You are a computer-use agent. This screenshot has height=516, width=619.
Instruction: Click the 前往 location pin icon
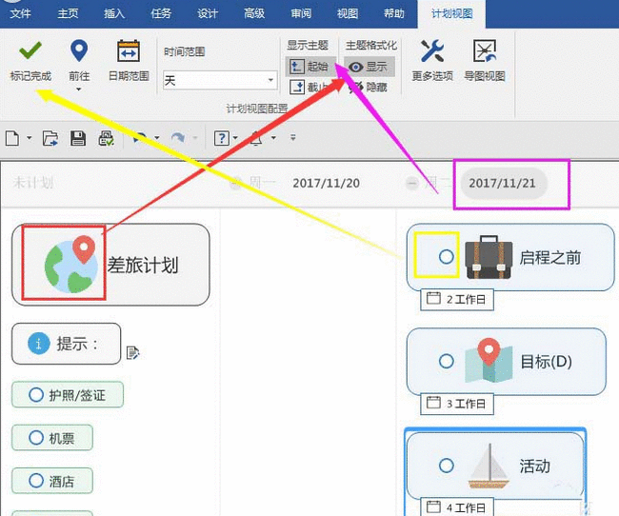click(79, 50)
